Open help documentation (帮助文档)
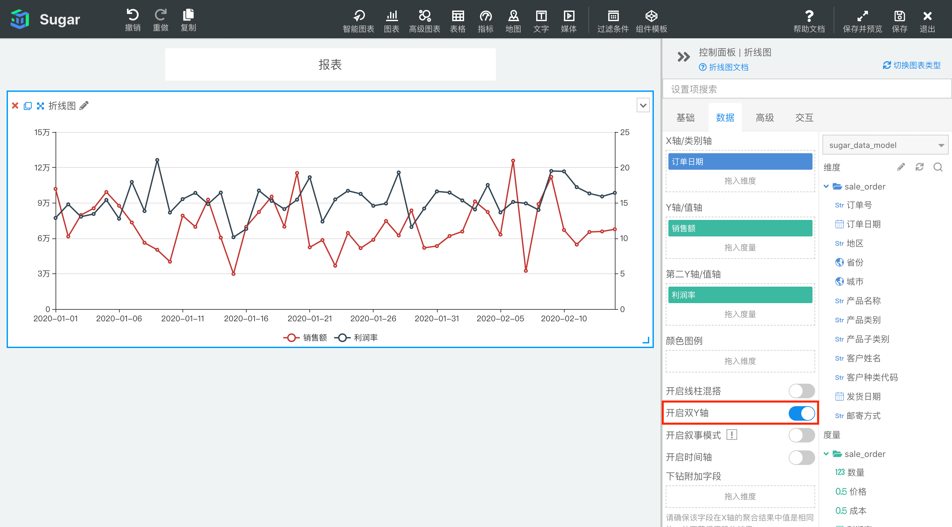The height and width of the screenshot is (527, 952). tap(809, 21)
